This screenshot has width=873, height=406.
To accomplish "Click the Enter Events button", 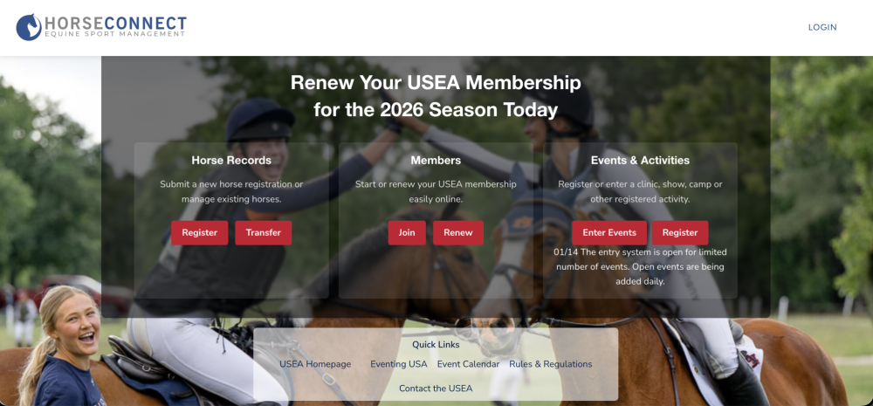I will [x=609, y=233].
